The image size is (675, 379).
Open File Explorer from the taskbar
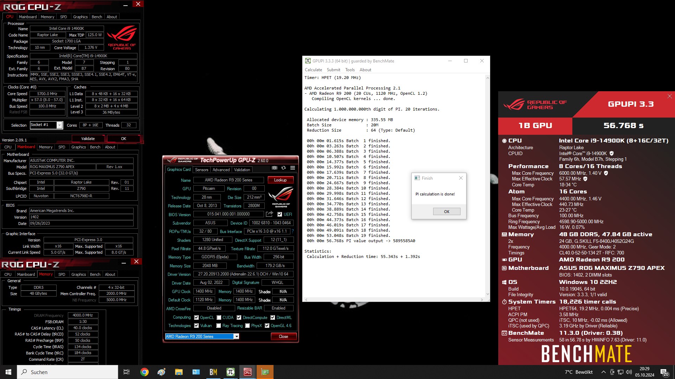[x=179, y=372]
